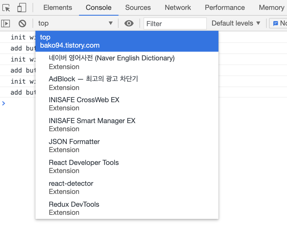Pick INISAFE Smart Manager EX context
Viewport: 287px width, 234px height.
127,125
